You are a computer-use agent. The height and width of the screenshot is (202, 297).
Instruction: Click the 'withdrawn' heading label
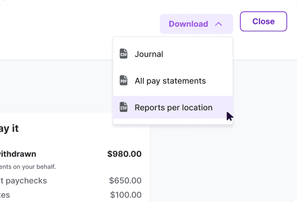click(x=18, y=154)
